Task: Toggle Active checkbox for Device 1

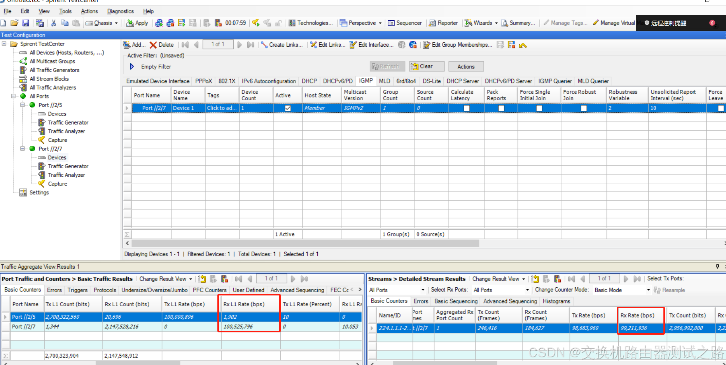Action: [288, 108]
